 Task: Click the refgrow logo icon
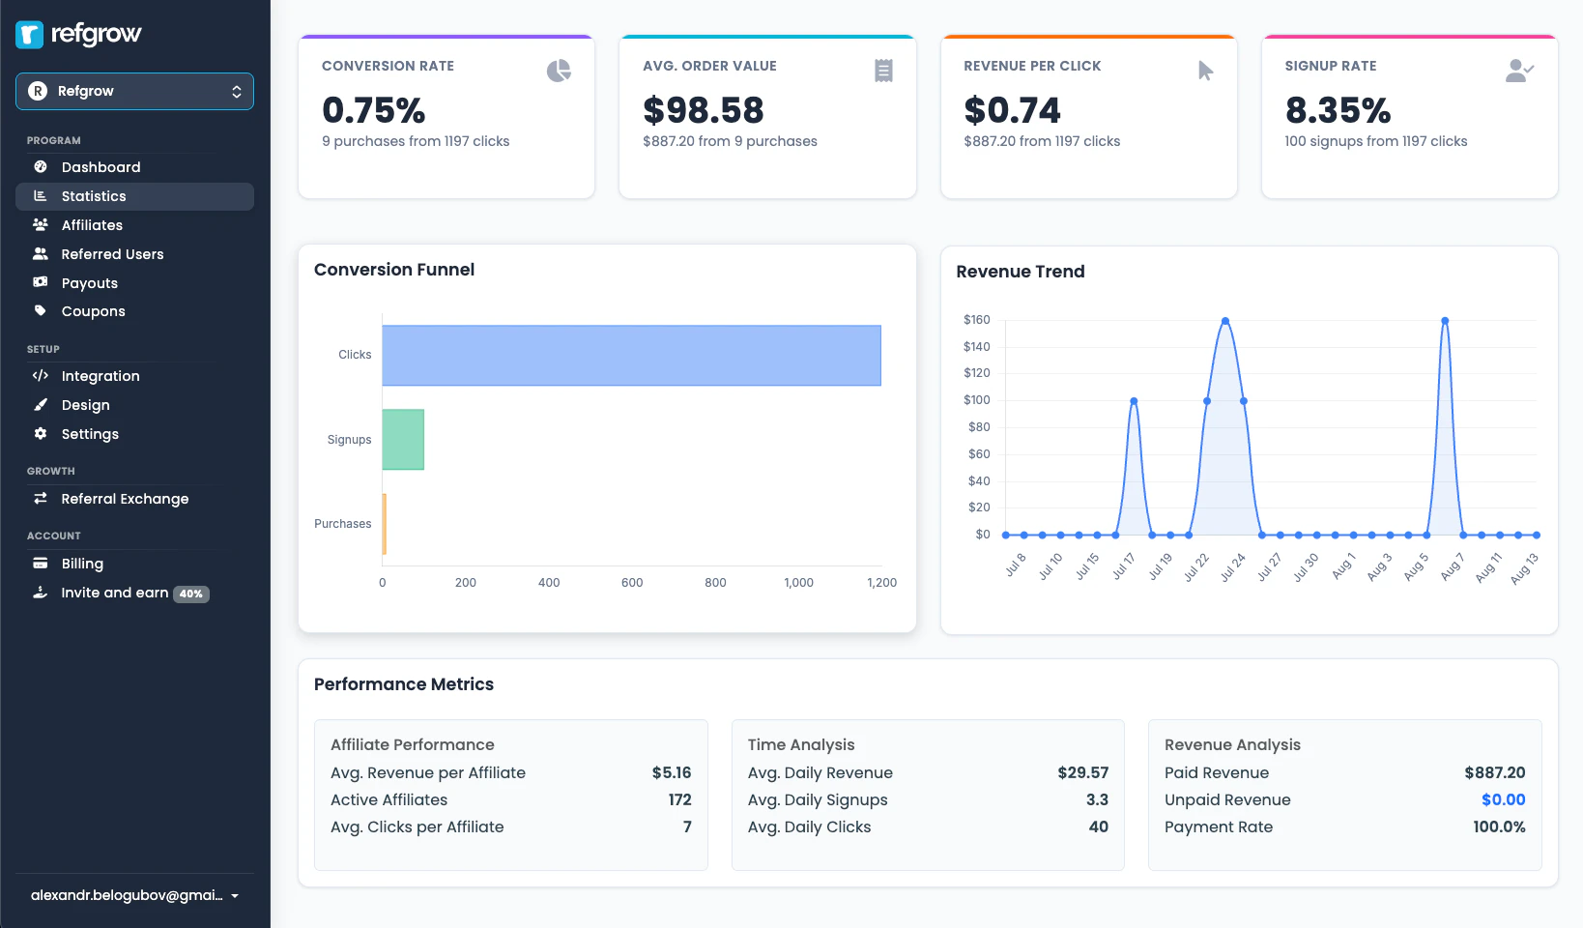[28, 35]
